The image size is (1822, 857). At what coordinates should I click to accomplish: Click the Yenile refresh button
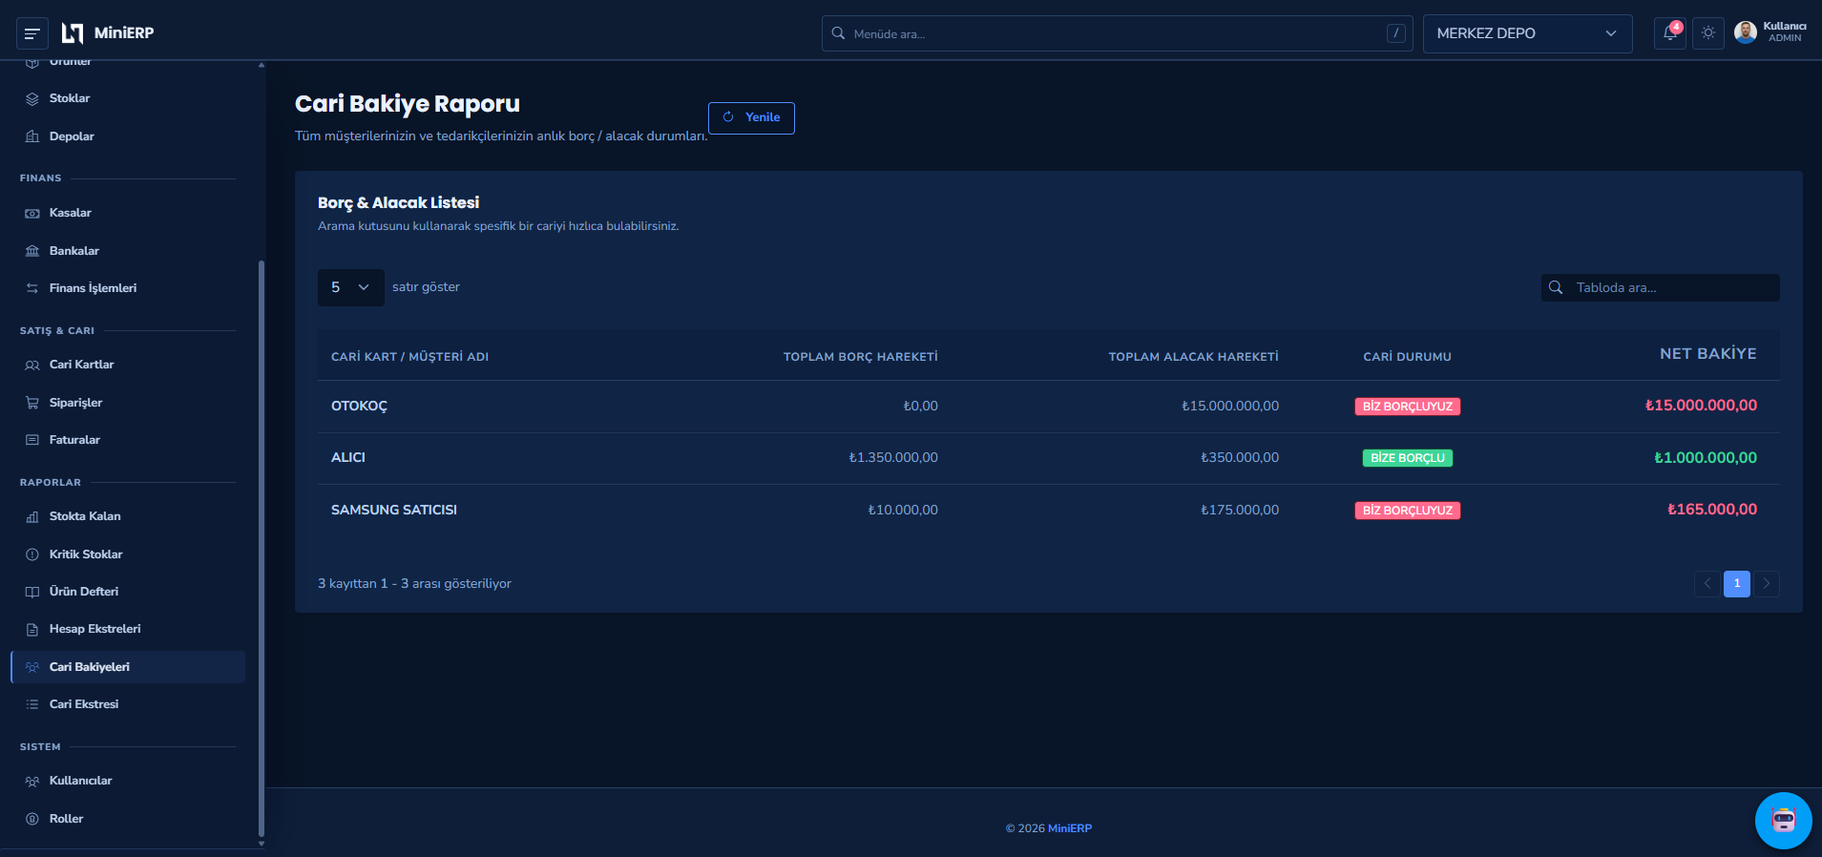(751, 117)
